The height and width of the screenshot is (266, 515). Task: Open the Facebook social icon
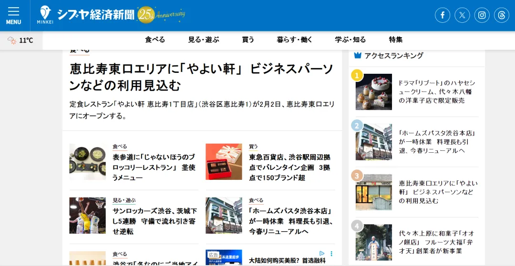pos(443,15)
